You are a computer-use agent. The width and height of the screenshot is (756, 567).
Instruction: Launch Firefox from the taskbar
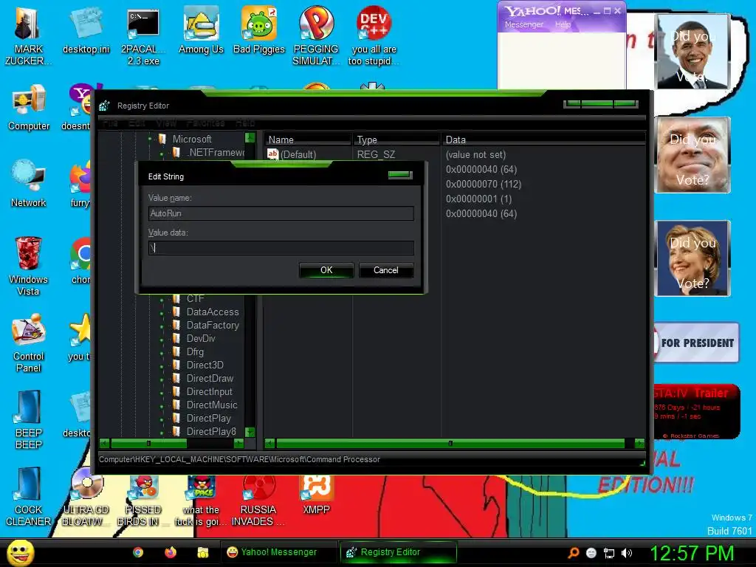[171, 552]
